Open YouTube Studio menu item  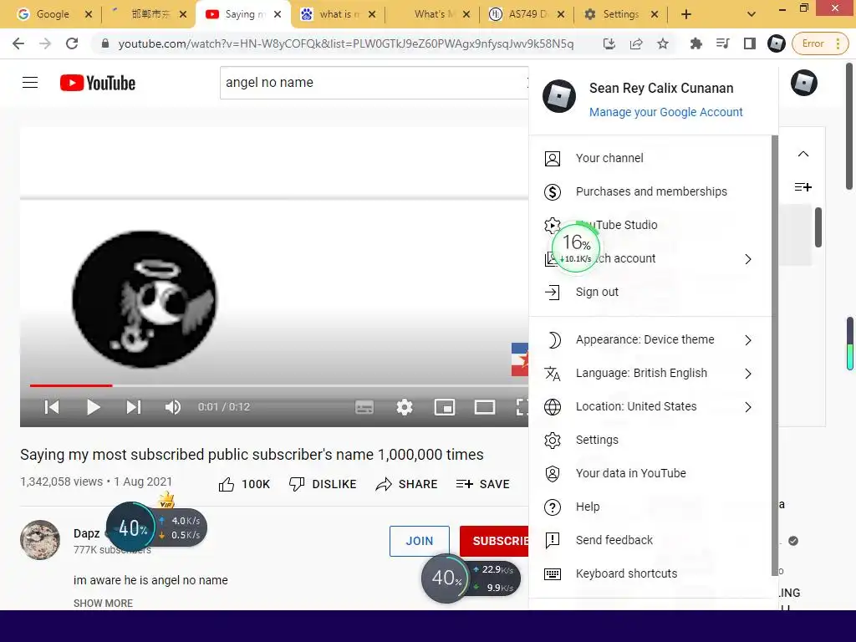(650, 225)
